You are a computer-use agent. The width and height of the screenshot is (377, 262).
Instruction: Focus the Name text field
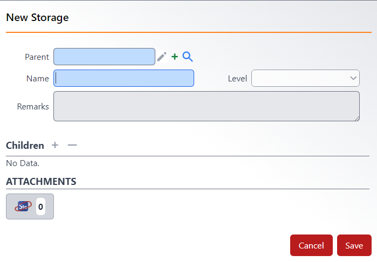tap(124, 78)
